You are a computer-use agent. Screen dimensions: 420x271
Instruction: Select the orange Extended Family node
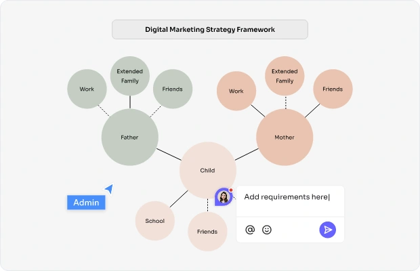(x=285, y=76)
